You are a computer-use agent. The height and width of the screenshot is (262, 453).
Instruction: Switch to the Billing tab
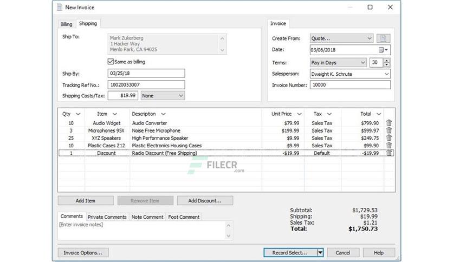tap(66, 24)
